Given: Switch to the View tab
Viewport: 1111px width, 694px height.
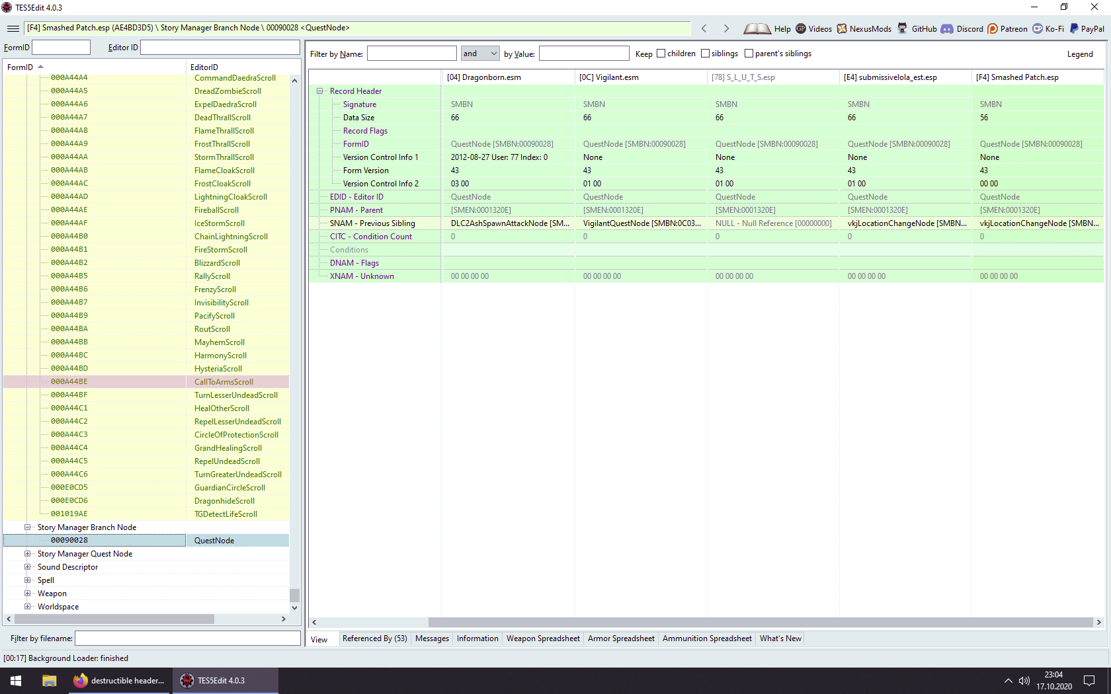Looking at the screenshot, I should [x=319, y=639].
